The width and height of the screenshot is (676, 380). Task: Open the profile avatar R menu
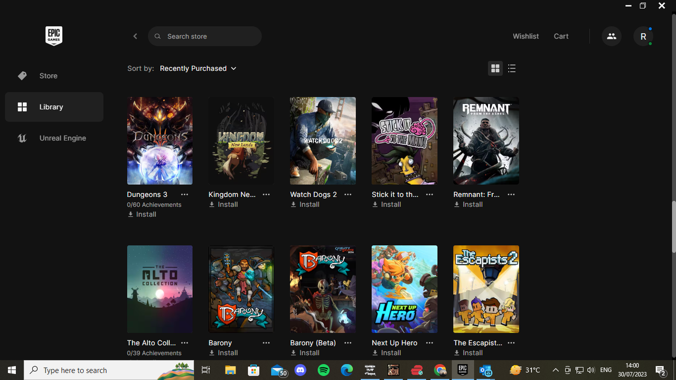[643, 36]
